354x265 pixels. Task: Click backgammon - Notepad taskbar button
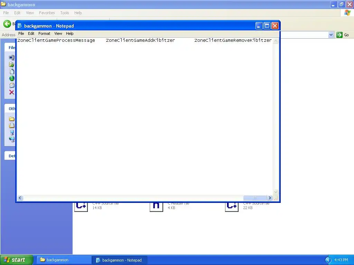(120, 260)
